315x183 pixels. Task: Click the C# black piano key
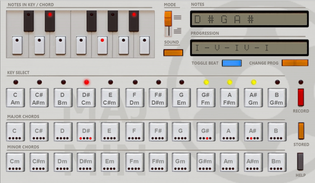pos(29,21)
